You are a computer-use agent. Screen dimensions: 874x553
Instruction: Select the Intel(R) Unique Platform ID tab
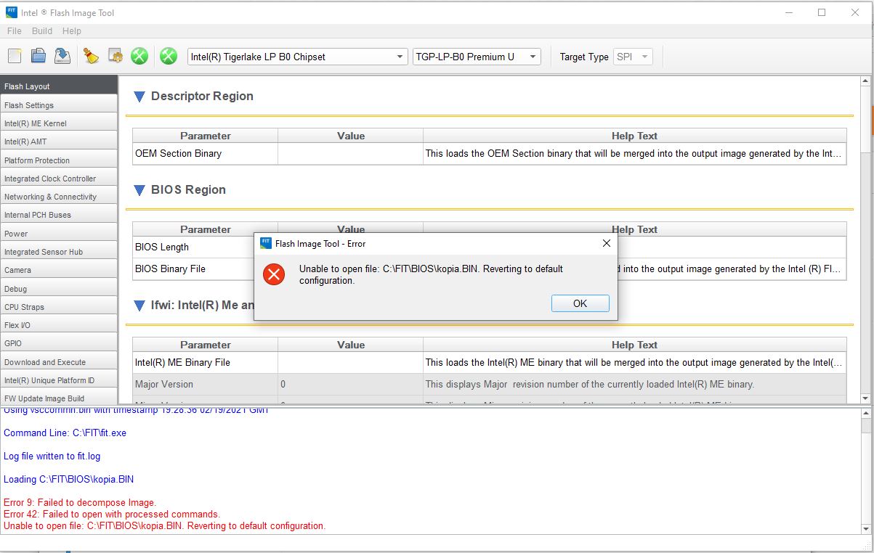(58, 380)
